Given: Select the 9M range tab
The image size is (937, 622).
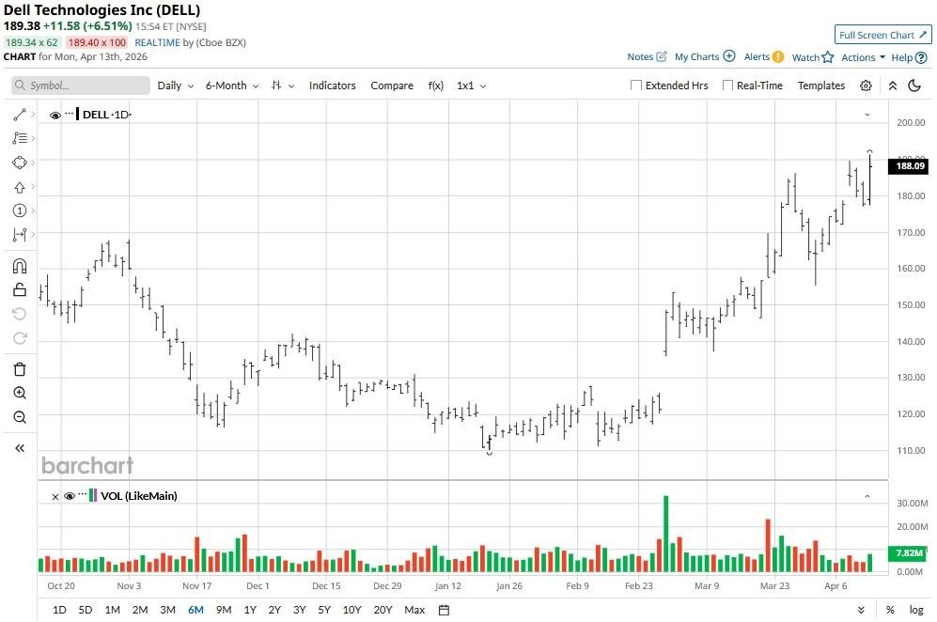Looking at the screenshot, I should [224, 610].
